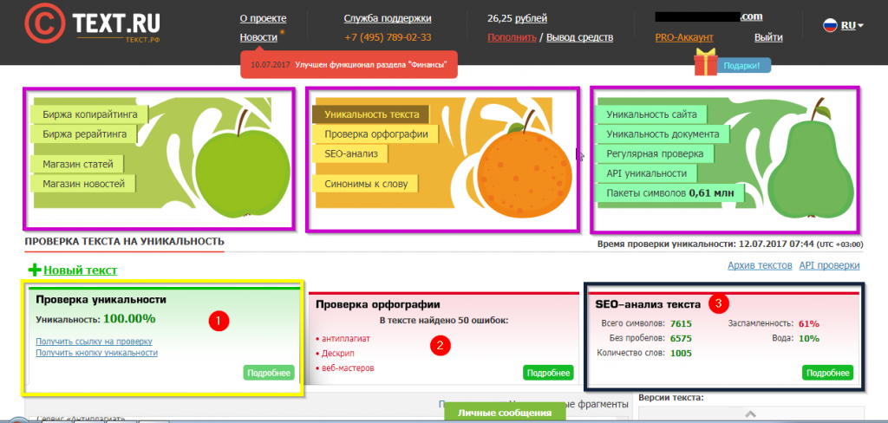Open API уникальности menu item
This screenshot has width=888, height=423.
click(646, 173)
